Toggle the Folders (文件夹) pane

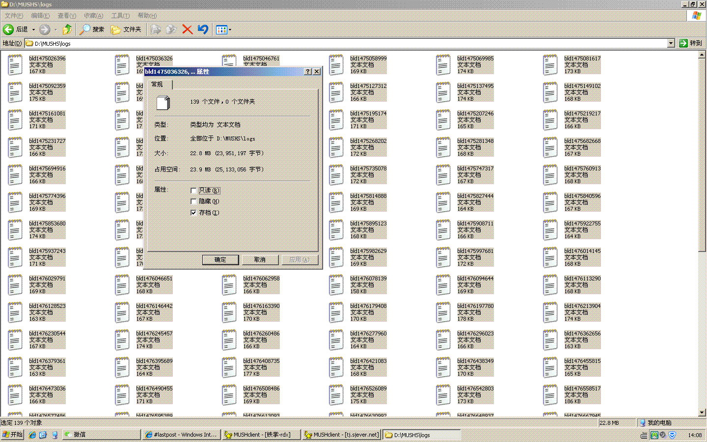point(126,29)
